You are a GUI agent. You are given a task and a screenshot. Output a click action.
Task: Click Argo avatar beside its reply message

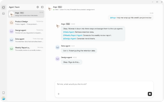pos(58,26)
